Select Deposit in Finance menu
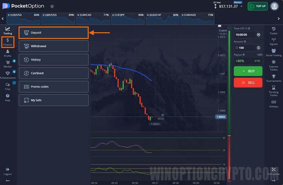Viewport: 283px width, 185px height. (53, 33)
